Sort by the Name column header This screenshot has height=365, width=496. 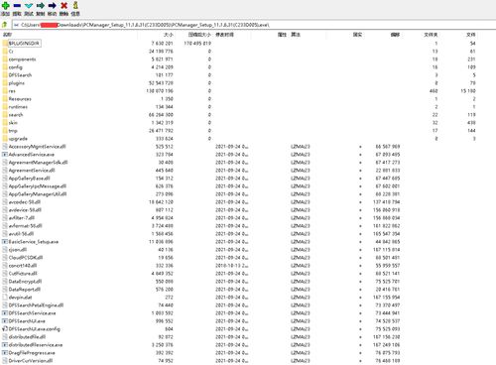pyautogui.click(x=7, y=35)
